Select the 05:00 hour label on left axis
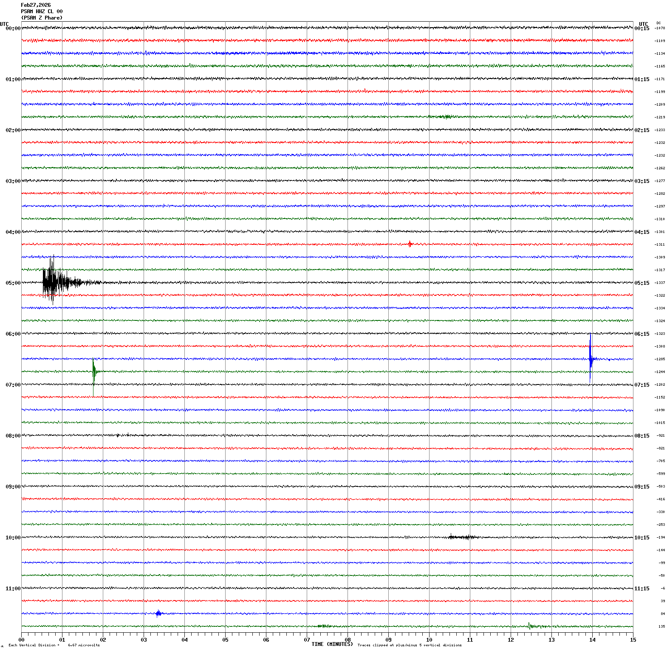The height and width of the screenshot is (651, 667). (13, 283)
